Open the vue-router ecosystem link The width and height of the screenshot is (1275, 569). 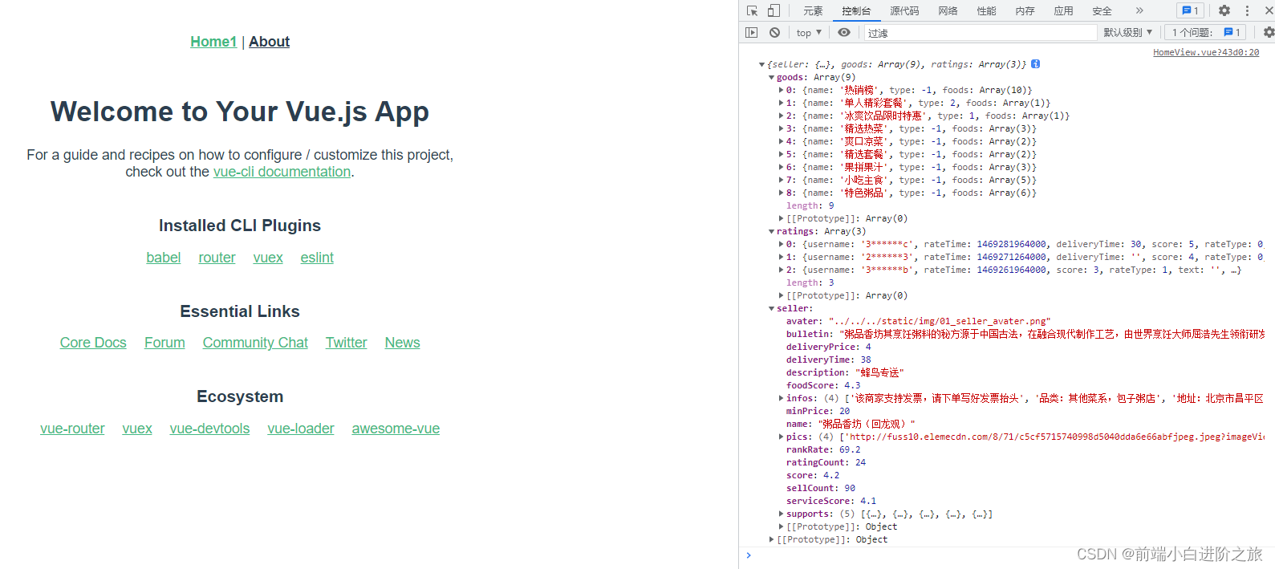click(x=72, y=429)
